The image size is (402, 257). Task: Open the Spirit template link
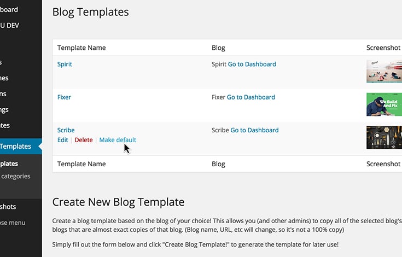[x=65, y=65]
